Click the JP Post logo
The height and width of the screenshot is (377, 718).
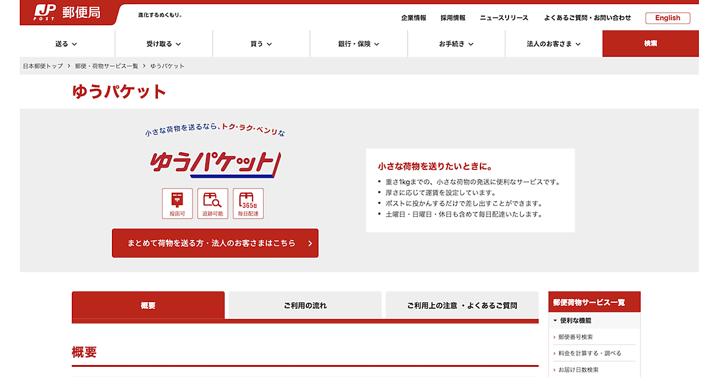(x=67, y=12)
